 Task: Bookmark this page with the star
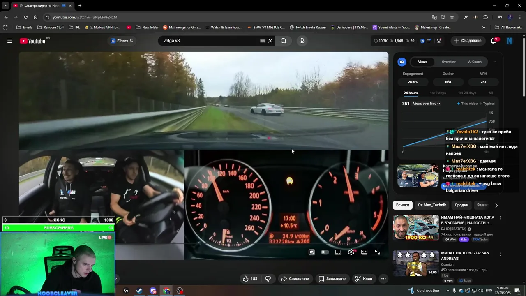pos(452,17)
